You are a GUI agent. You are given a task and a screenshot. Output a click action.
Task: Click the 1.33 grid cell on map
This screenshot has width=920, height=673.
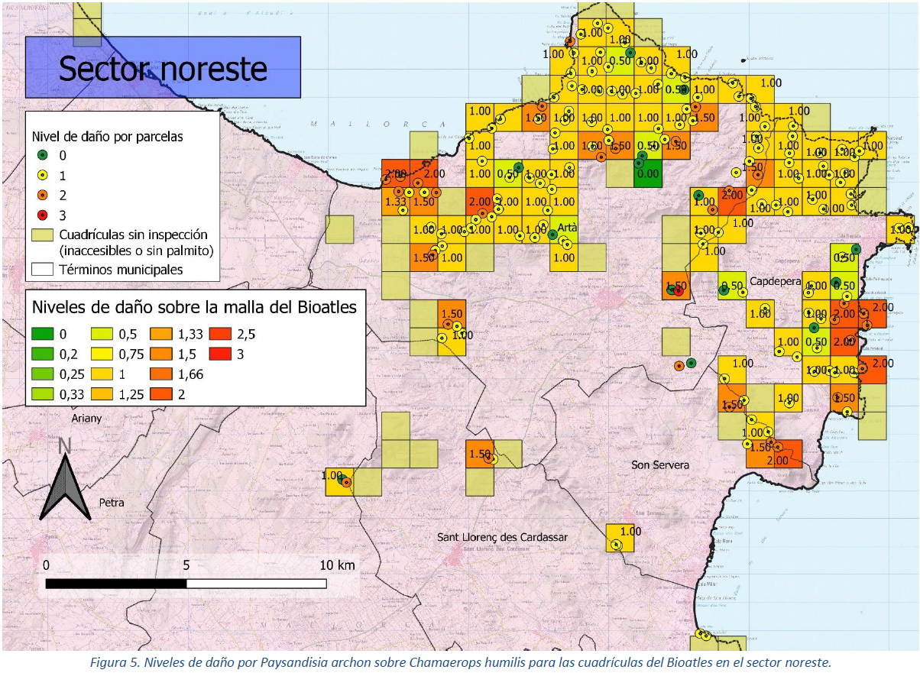point(396,202)
